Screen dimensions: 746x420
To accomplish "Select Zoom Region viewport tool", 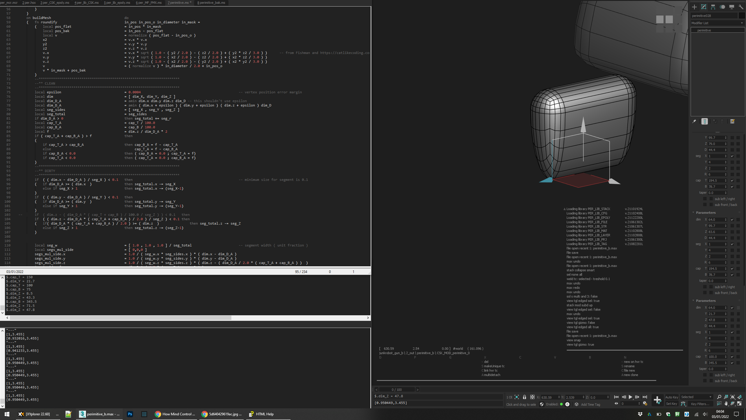I will click(719, 404).
